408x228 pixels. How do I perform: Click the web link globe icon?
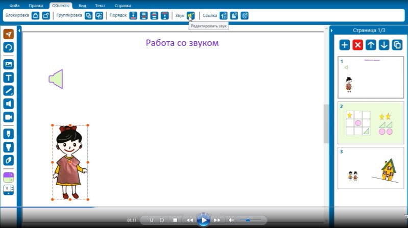pos(245,16)
